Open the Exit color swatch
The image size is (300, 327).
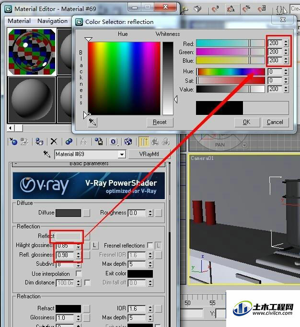pos(140,273)
